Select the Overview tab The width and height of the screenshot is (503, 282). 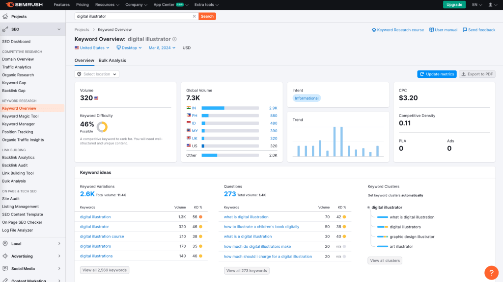coord(84,60)
